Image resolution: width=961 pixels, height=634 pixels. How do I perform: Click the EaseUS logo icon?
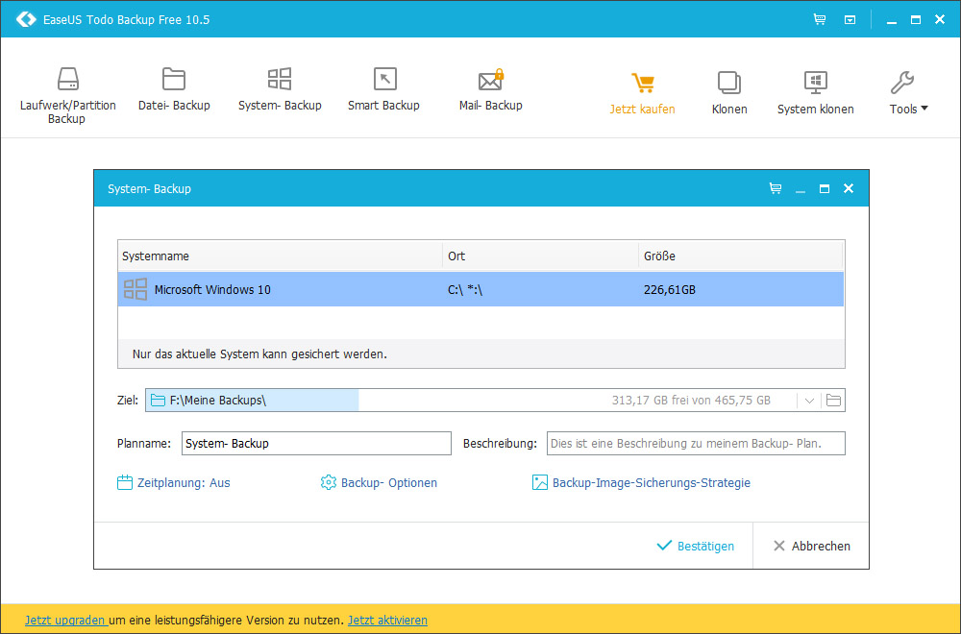[26, 19]
